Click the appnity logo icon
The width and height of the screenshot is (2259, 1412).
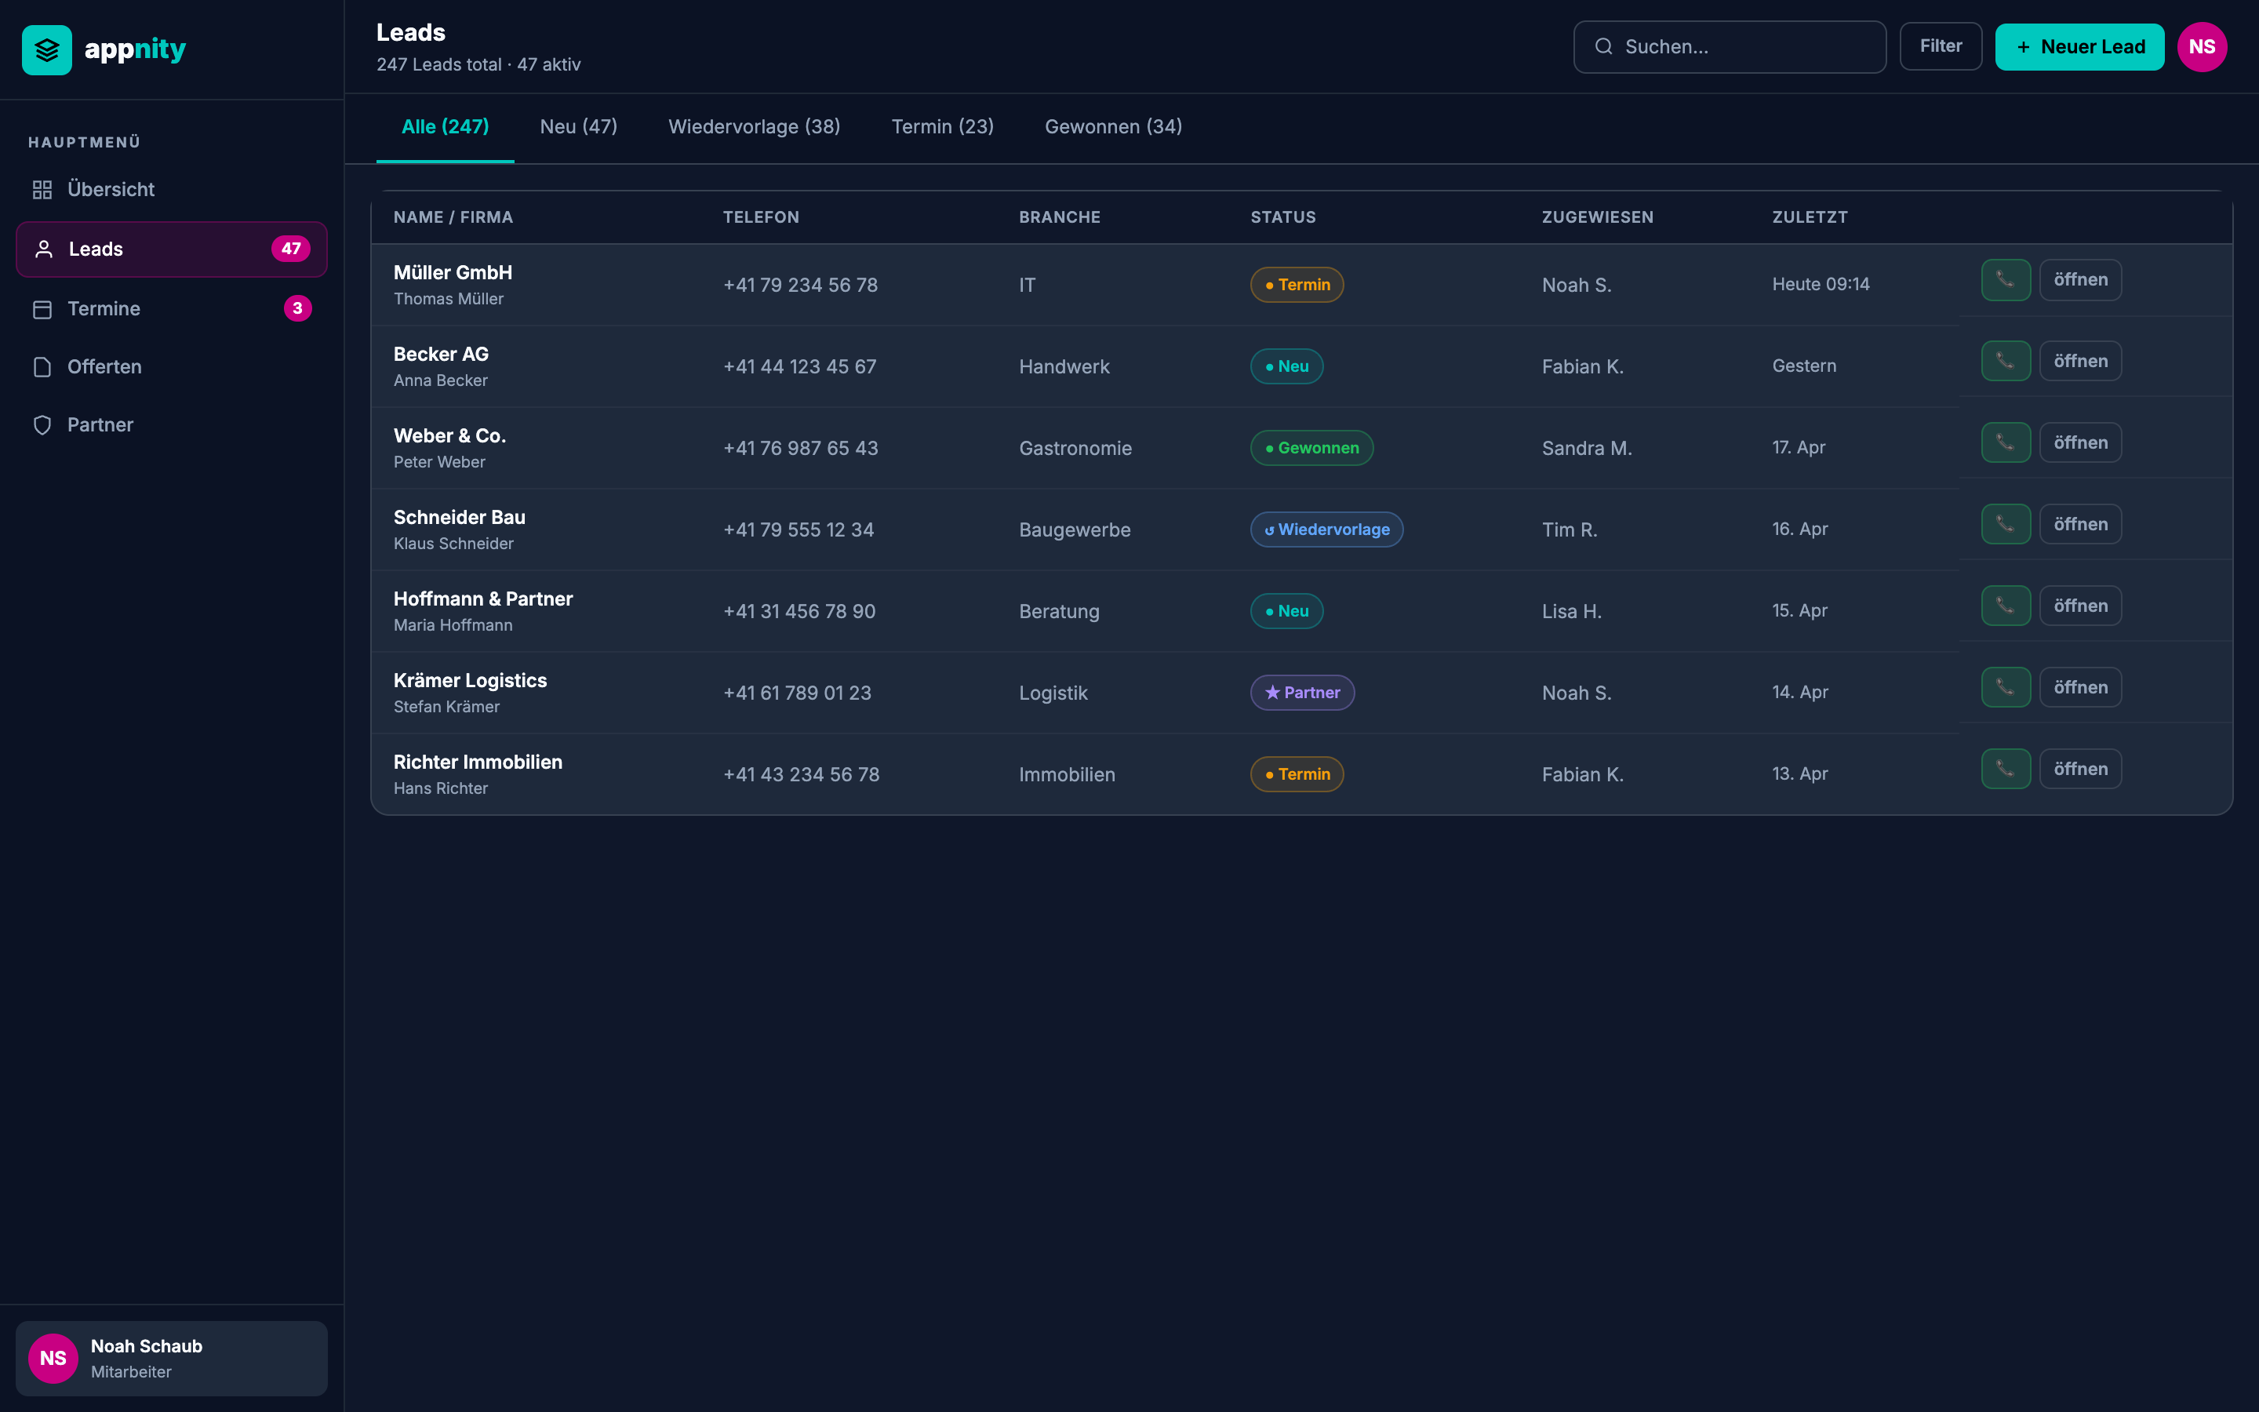47,49
